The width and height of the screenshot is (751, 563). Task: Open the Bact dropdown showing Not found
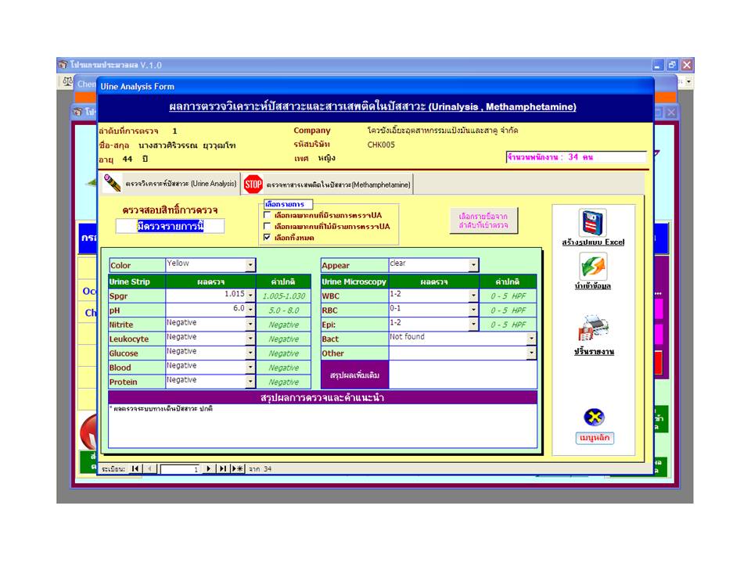[531, 339]
